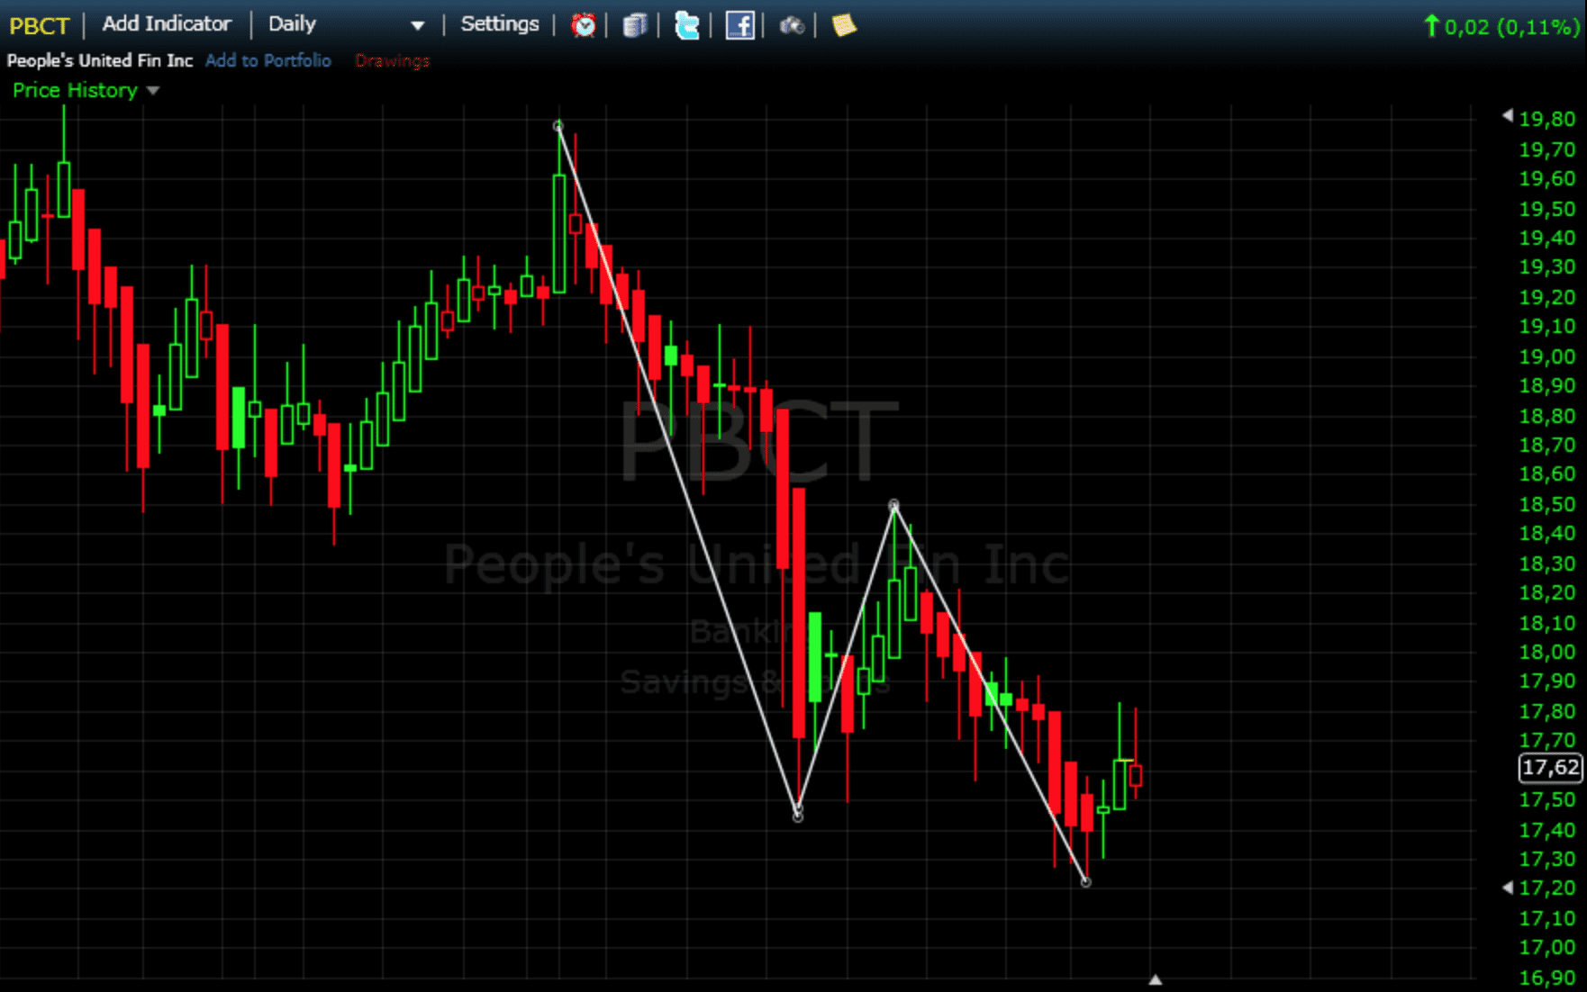Share chart via Twitter bird icon
Image resolution: width=1587 pixels, height=992 pixels.
pos(687,25)
